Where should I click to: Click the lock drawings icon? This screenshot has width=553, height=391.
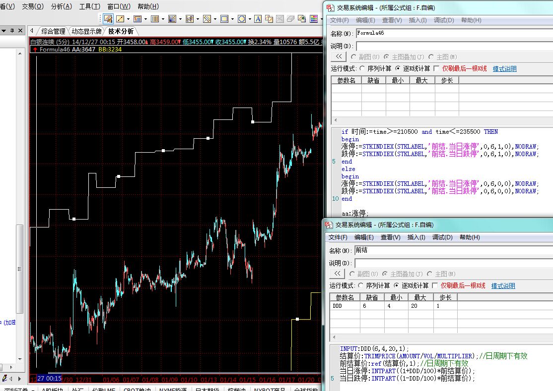(x=301, y=19)
